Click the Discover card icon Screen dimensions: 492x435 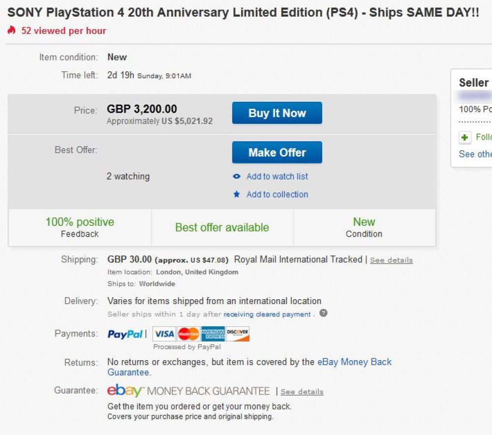tap(238, 334)
